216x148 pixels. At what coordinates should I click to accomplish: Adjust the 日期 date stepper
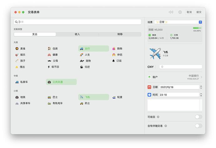coord(201,87)
